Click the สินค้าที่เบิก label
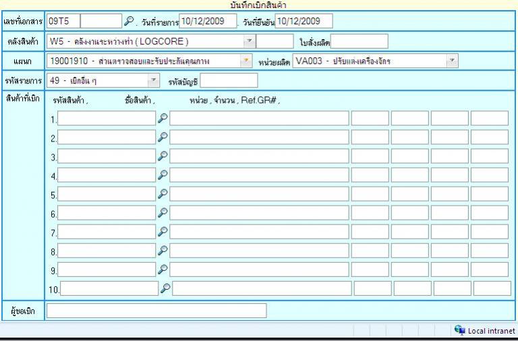Viewport: 518px width, 341px height. click(x=23, y=98)
